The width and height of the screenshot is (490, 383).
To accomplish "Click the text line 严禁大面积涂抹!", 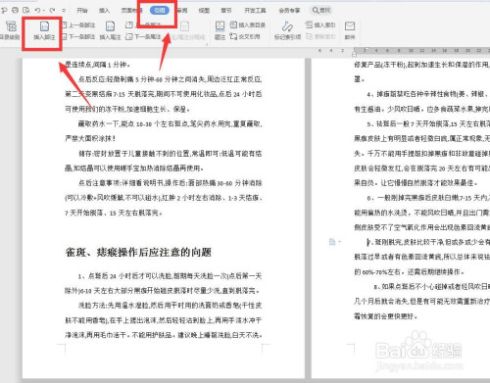I will pyautogui.click(x=90, y=138).
